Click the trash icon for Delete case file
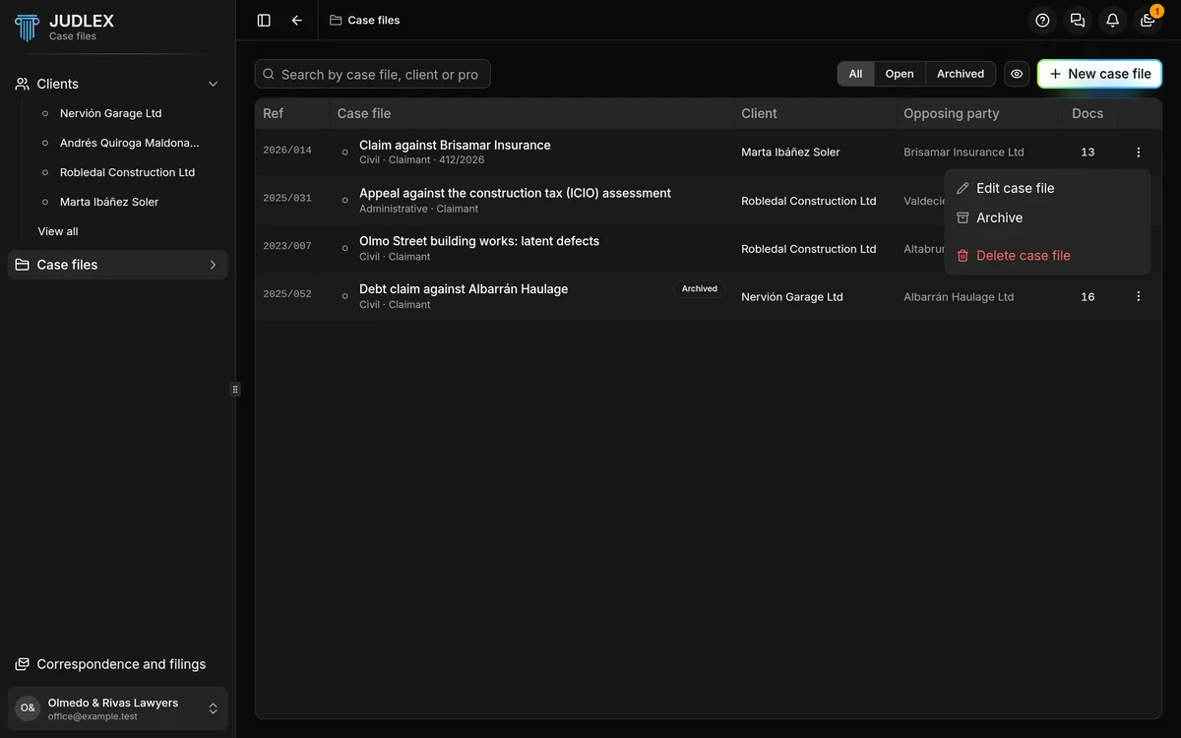This screenshot has width=1181, height=738. click(x=963, y=256)
